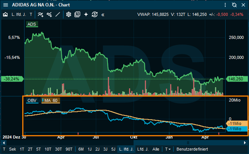Screen dimensions: 249x154
Task: Select the MA 60 indicator label
Action: coord(51,100)
